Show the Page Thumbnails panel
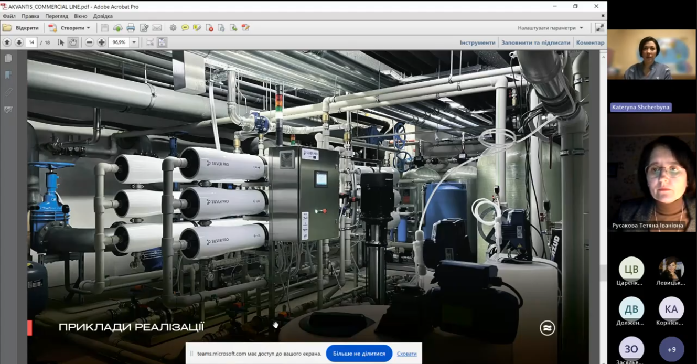 pos(8,58)
